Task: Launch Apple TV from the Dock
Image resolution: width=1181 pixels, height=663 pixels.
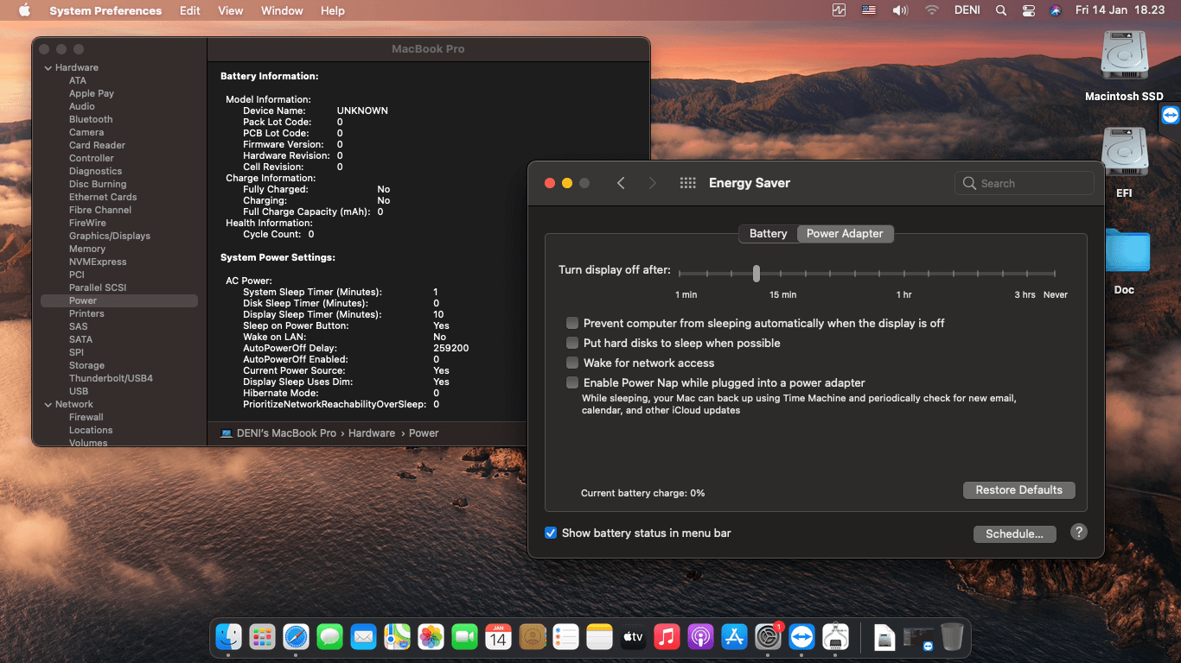Action: pyautogui.click(x=633, y=637)
